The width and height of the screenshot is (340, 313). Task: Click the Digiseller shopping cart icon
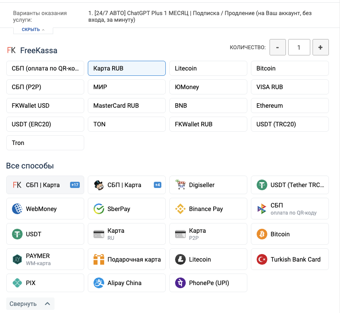[180, 184]
